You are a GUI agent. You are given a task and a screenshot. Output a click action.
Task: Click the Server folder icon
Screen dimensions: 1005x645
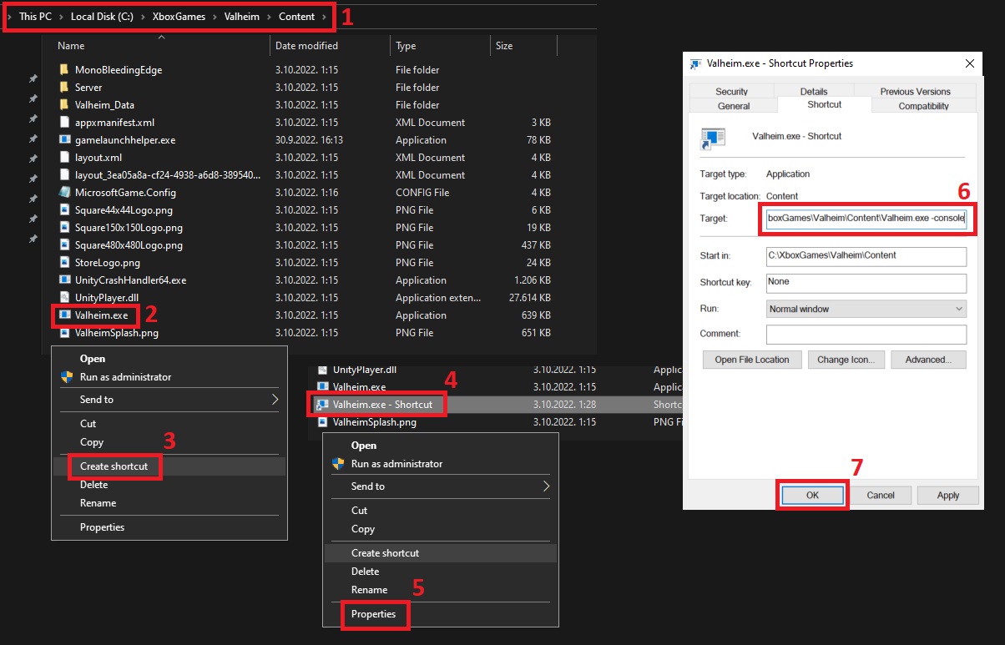point(65,88)
